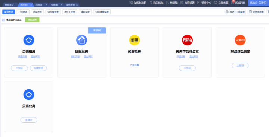Open 开通流程 link for 房天下品牌公寓
Viewport: 269px width, 137px height.
click(x=181, y=57)
